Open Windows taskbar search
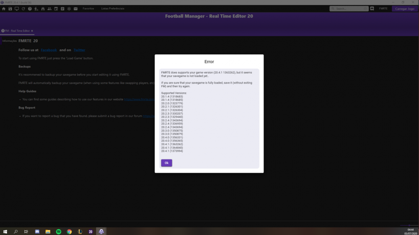The height and width of the screenshot is (235, 419). point(16,232)
